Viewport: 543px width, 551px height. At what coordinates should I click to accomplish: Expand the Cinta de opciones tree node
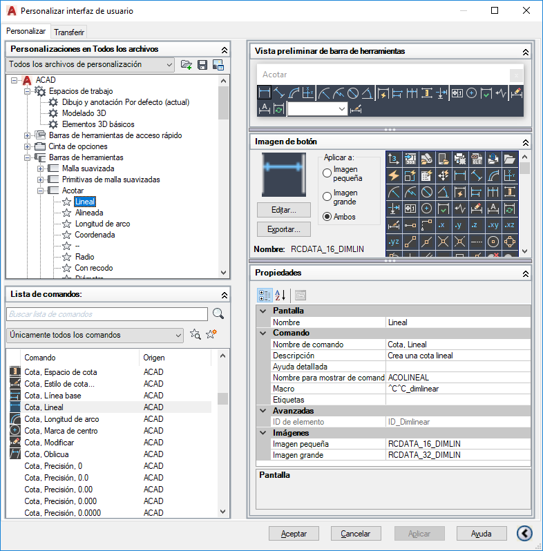(28, 146)
